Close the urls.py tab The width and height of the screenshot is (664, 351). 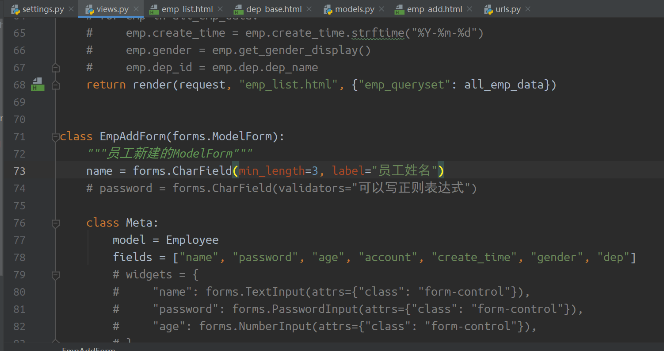(x=528, y=9)
